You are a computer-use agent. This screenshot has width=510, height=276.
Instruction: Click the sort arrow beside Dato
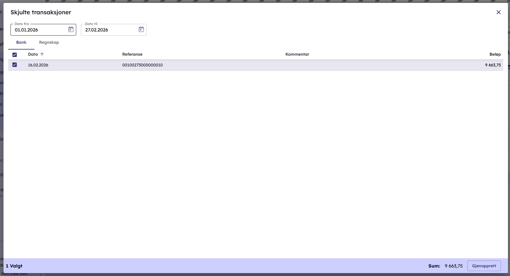42,55
